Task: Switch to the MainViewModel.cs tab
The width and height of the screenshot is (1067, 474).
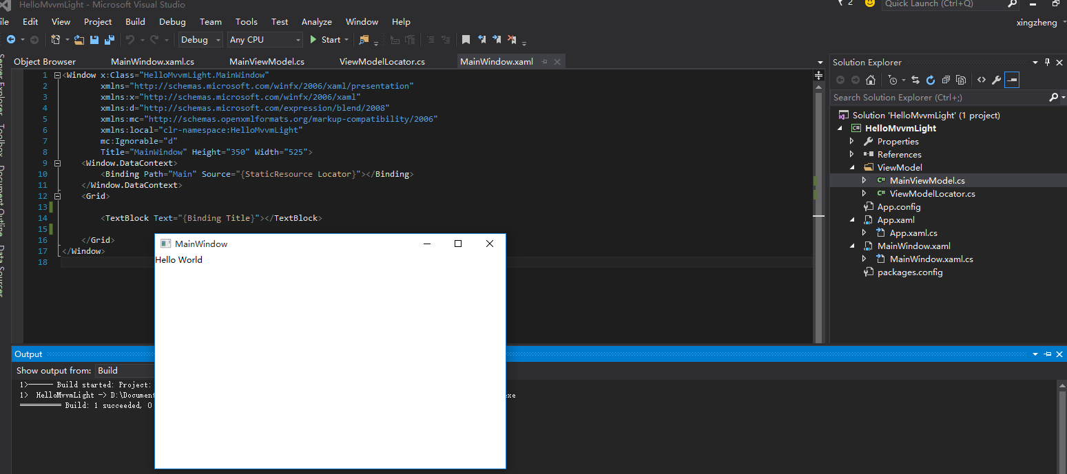Action: [267, 62]
